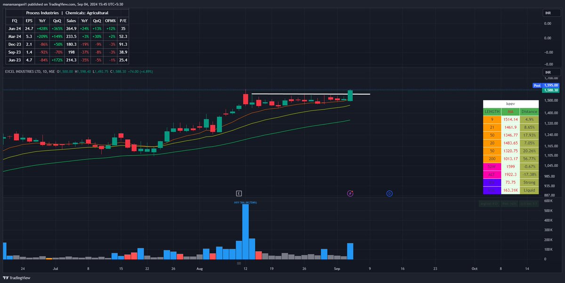Click the +365% QoQ value
Viewport: 565px width, 283px height.
pos(57,28)
